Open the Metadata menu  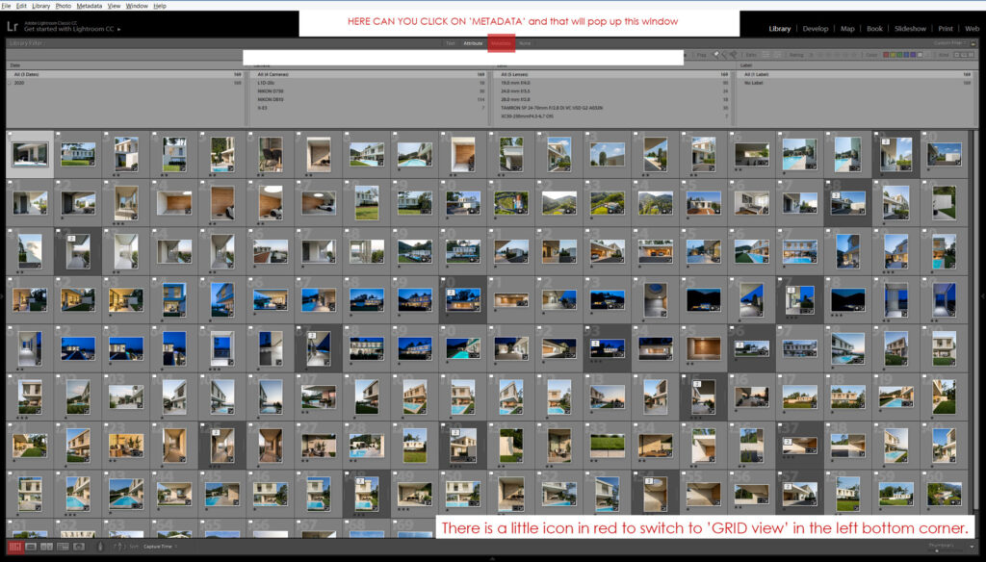pos(90,6)
